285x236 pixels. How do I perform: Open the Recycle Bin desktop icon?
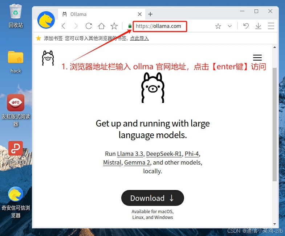16,12
